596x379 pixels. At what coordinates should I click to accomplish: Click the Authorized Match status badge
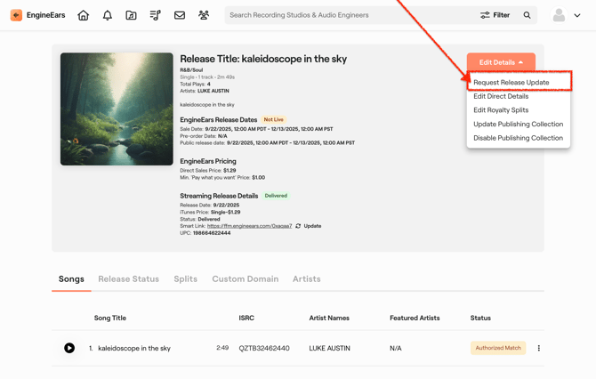(x=498, y=348)
